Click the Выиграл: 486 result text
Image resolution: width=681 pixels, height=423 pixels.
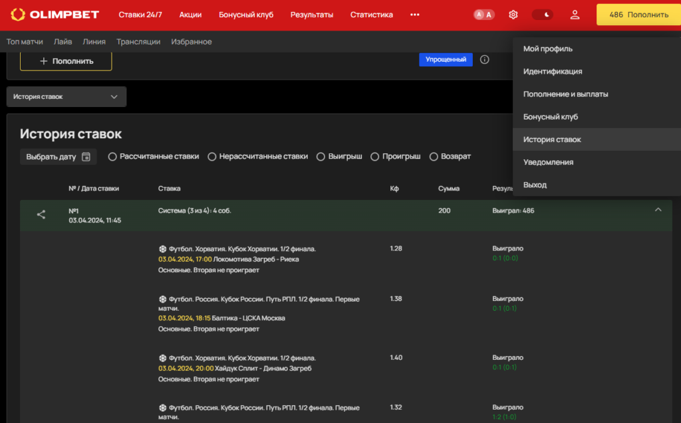(x=513, y=211)
